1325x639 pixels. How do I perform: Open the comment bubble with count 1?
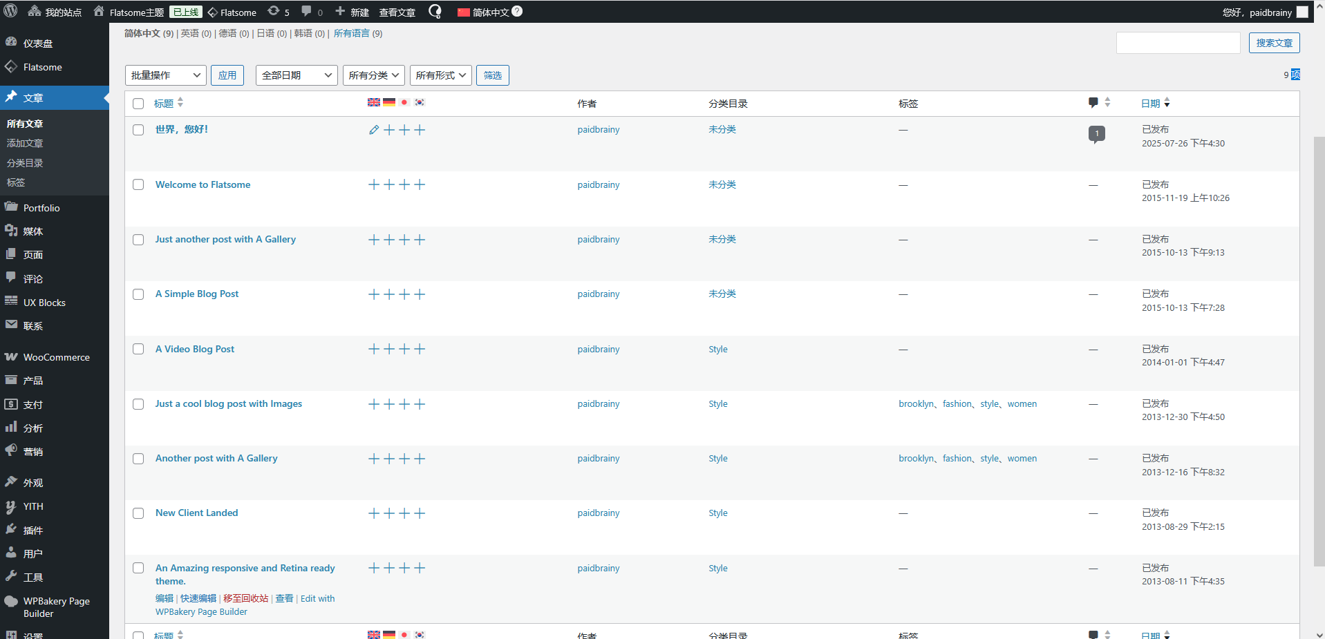[x=1096, y=134]
